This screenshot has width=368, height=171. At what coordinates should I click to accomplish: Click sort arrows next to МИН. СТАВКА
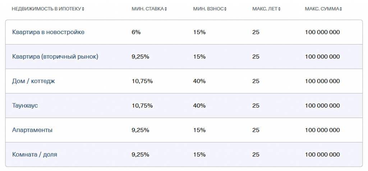tap(166, 9)
